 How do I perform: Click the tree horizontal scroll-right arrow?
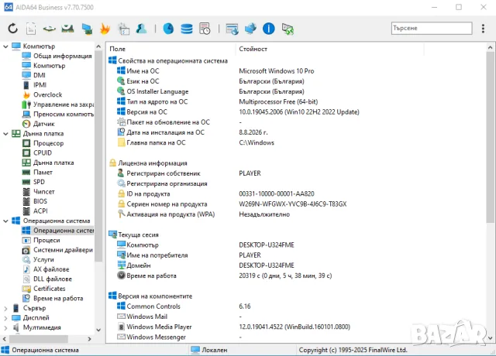[90, 339]
